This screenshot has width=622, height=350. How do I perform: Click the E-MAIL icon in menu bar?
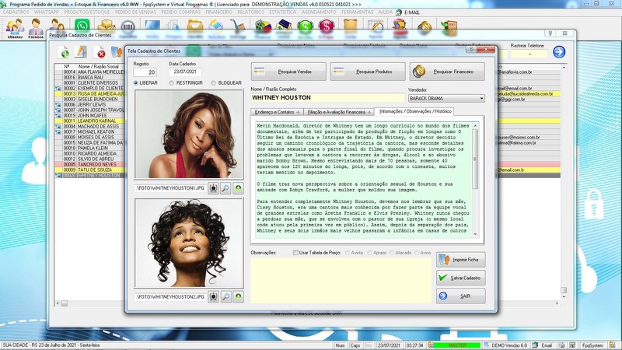pos(399,12)
